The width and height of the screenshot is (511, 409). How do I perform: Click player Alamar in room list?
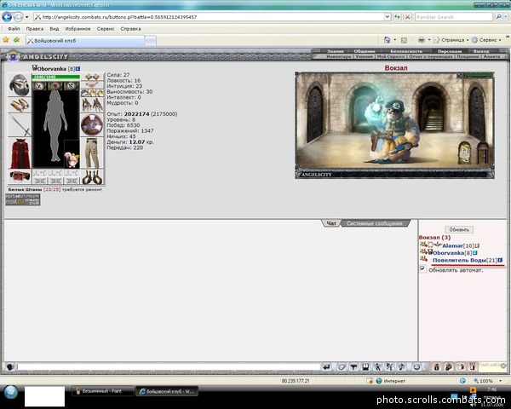[453, 245]
